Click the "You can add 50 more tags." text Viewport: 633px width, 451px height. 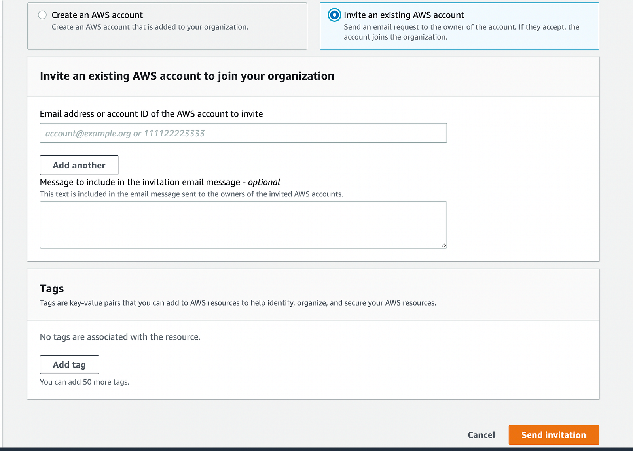(85, 382)
